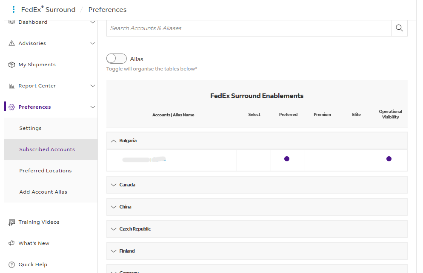Click the Preferred Locations link
The image size is (423, 273).
(x=46, y=170)
